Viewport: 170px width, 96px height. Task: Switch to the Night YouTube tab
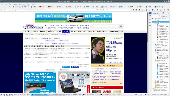(x=43, y=7)
